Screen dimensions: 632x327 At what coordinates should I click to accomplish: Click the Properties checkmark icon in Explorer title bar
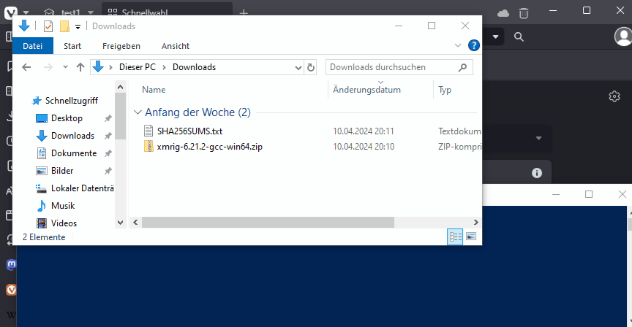(x=48, y=26)
